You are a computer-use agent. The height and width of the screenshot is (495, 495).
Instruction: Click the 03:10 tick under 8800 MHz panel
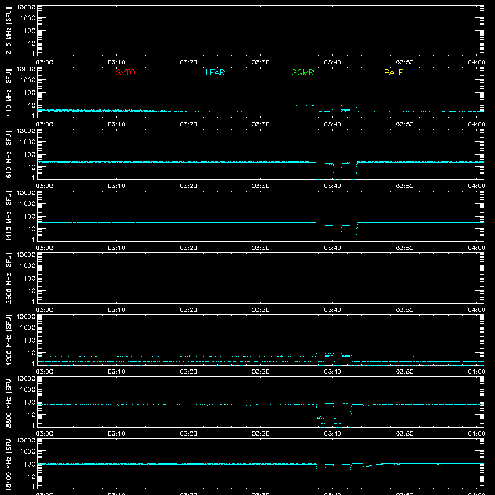pyautogui.click(x=116, y=434)
